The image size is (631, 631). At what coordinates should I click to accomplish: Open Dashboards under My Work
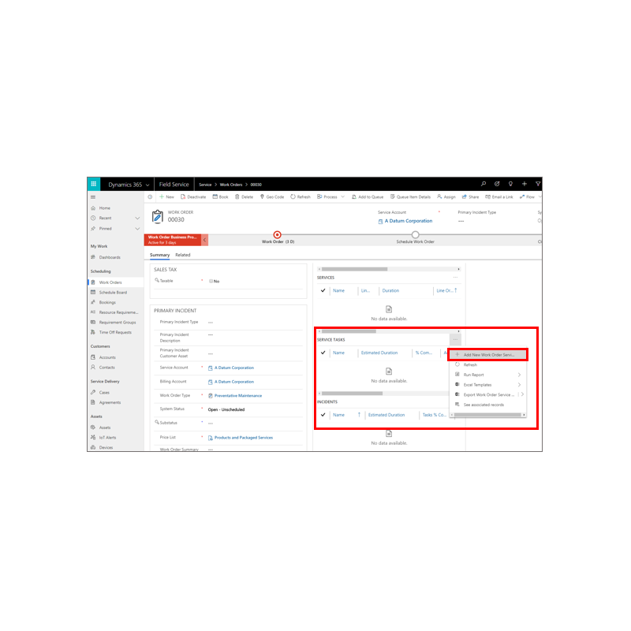tap(110, 257)
